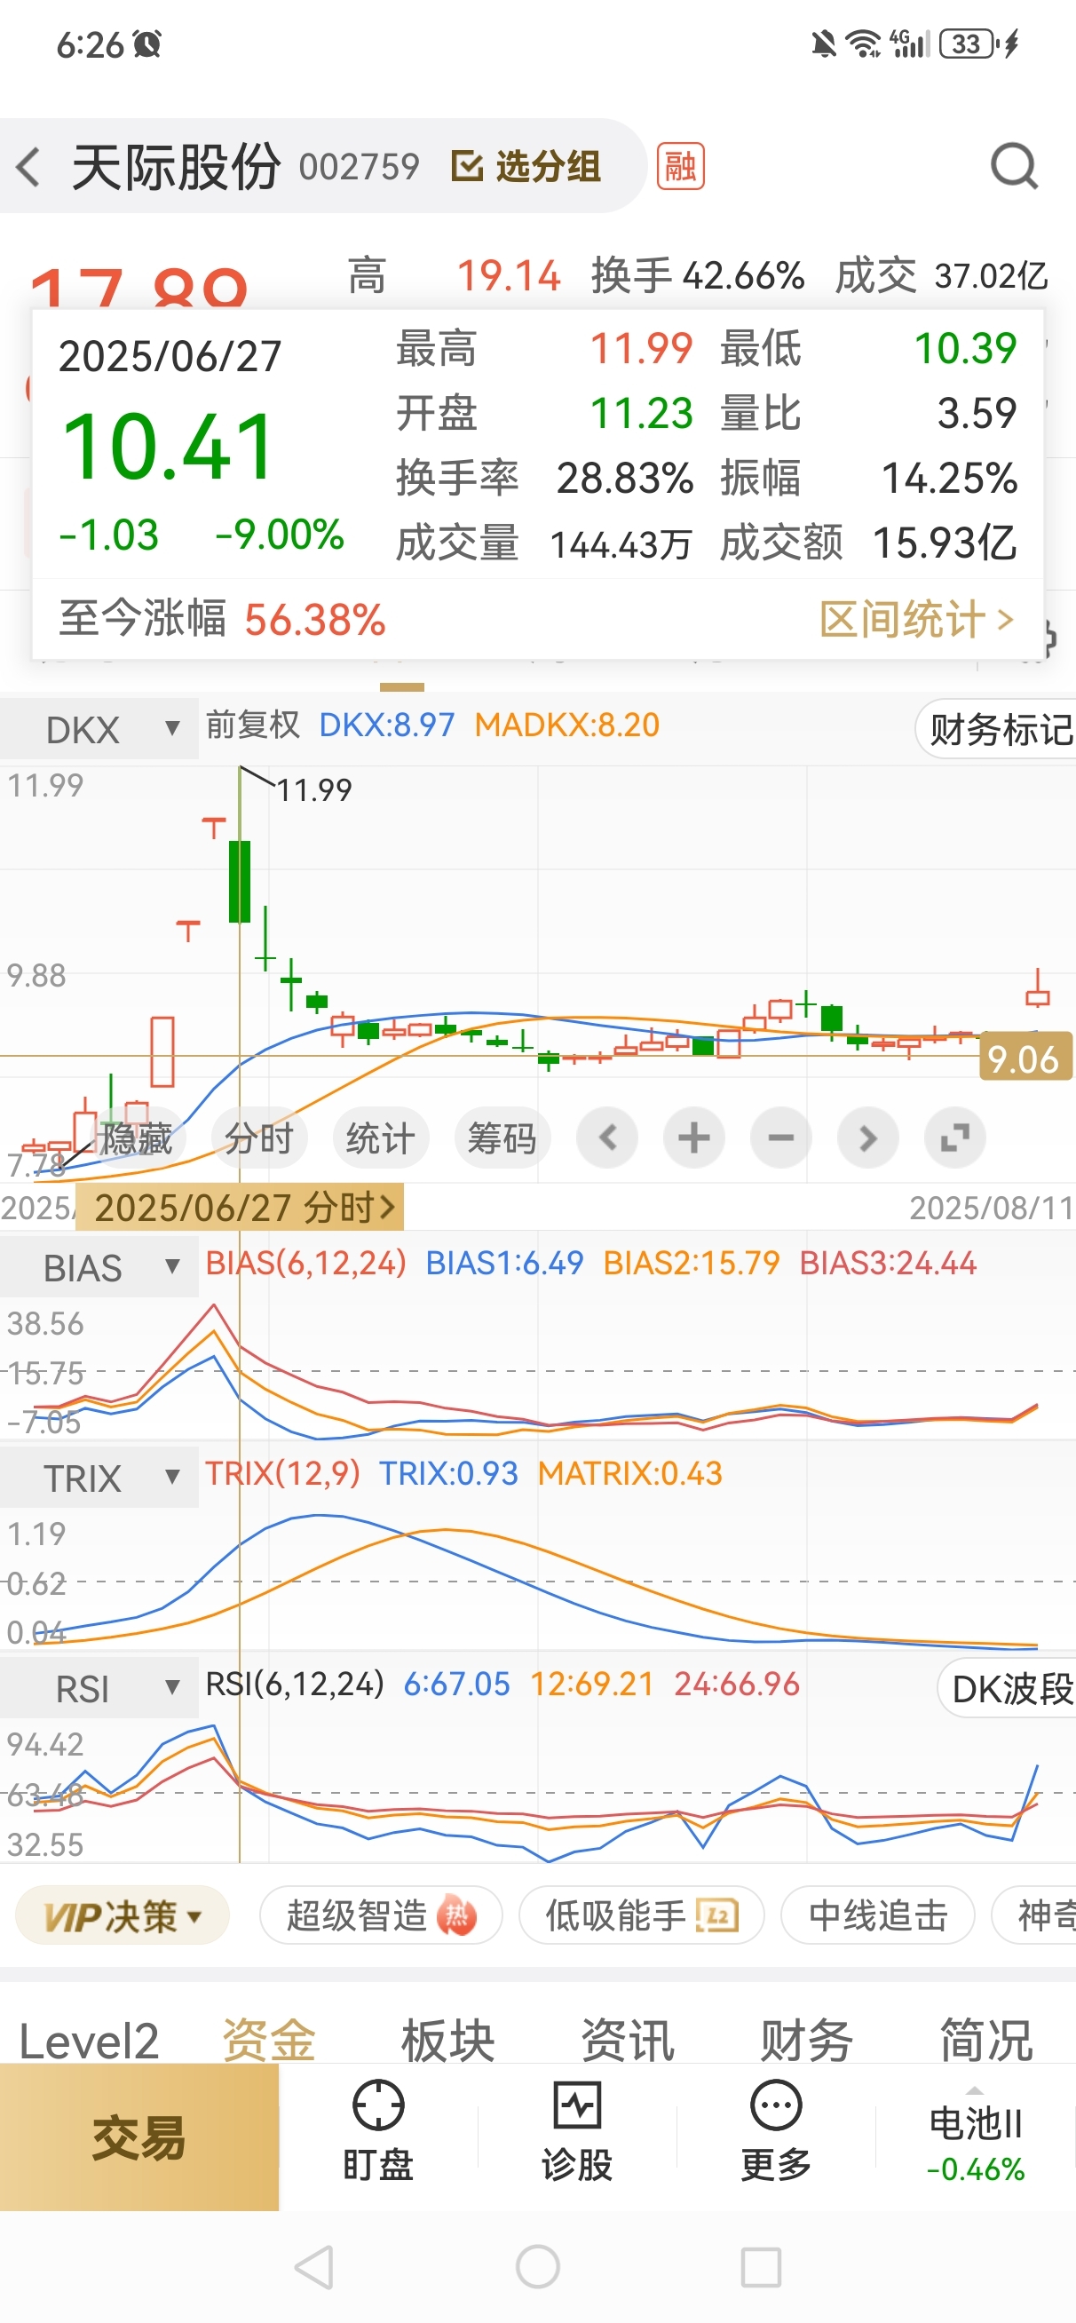Switch to Level2 tab

90,2040
